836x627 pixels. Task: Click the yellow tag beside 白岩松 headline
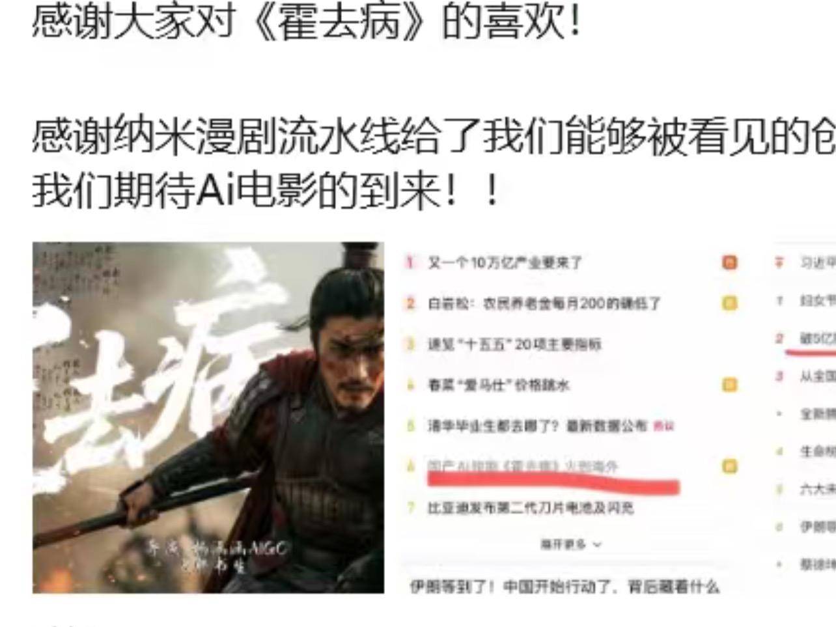coord(730,303)
